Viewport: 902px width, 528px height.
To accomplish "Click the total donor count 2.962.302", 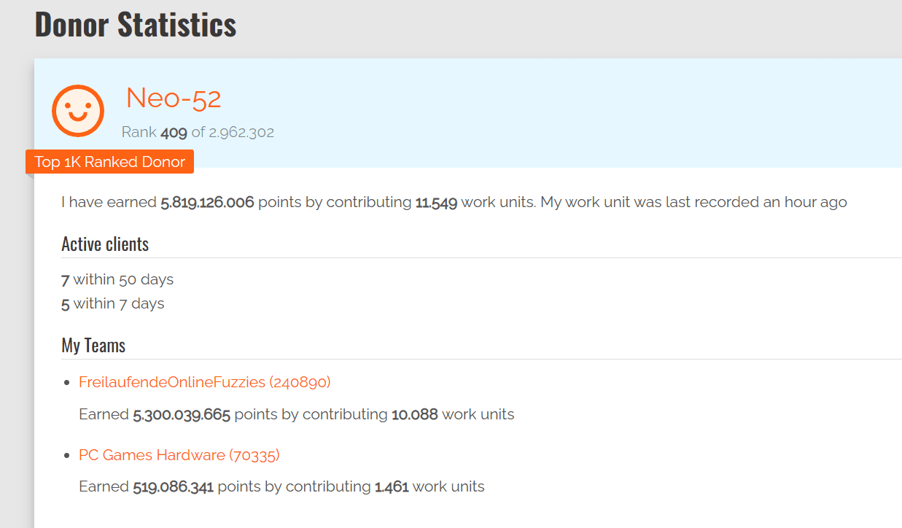I will pyautogui.click(x=242, y=133).
